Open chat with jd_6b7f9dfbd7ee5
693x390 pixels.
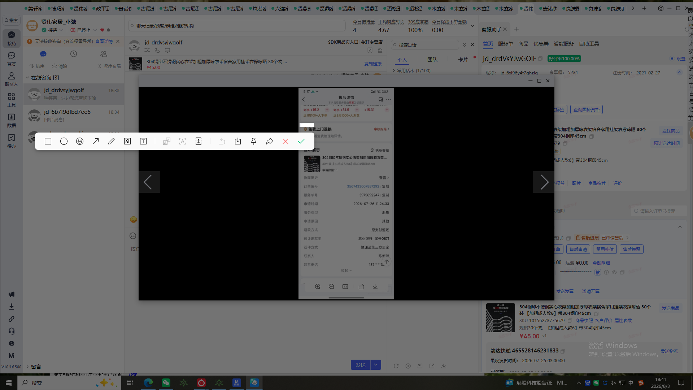[x=74, y=116]
